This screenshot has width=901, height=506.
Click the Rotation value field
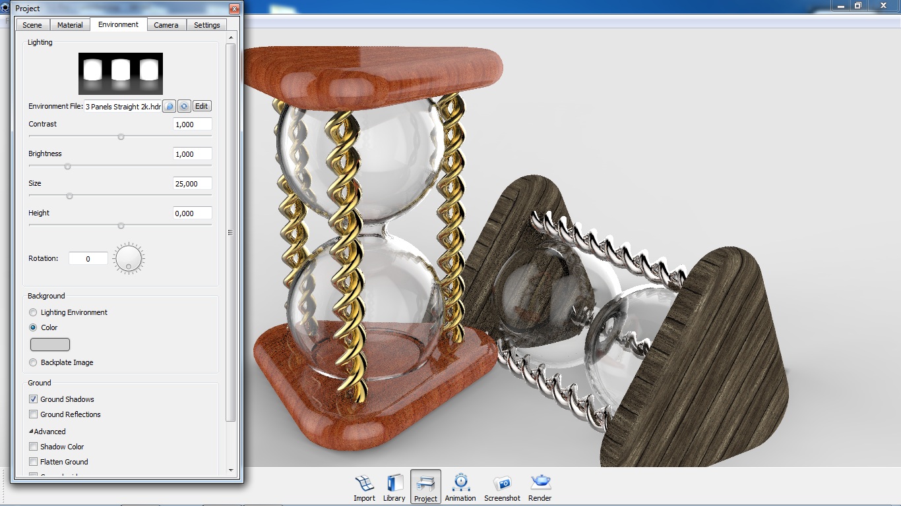pos(88,259)
